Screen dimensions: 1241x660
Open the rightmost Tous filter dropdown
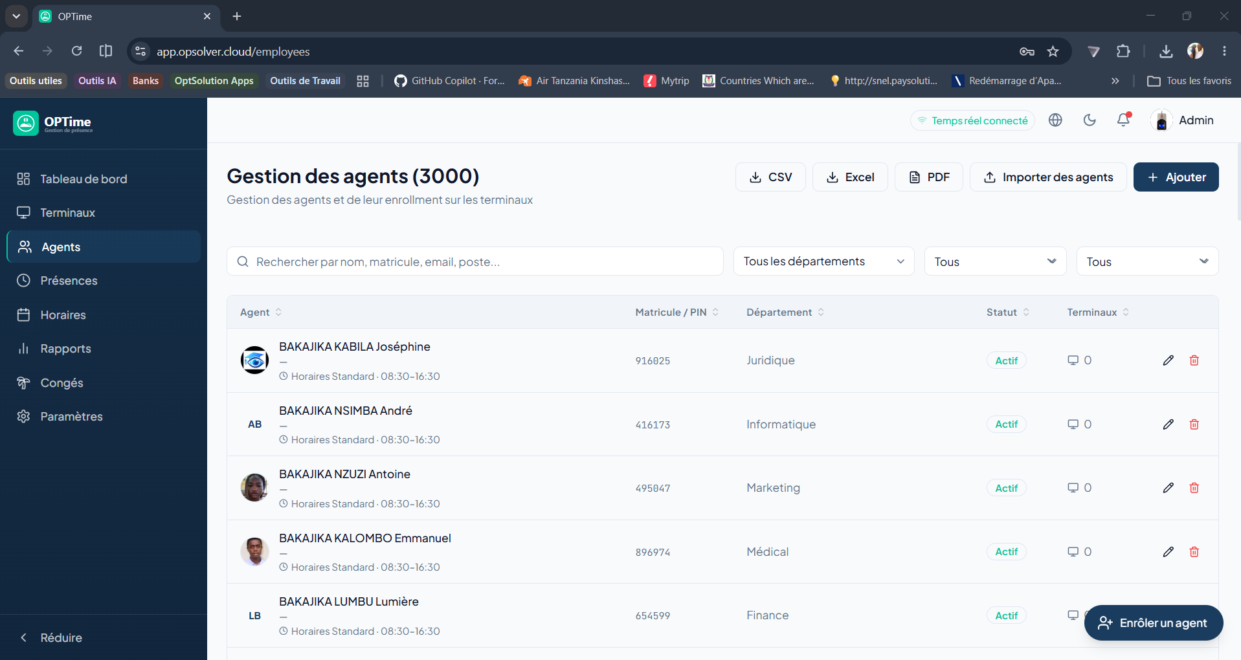(x=1147, y=261)
